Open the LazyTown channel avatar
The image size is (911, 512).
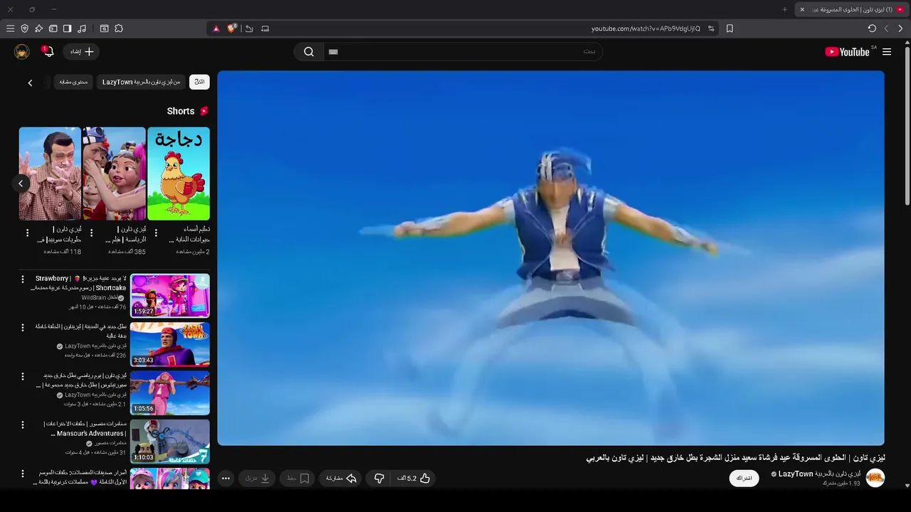tap(875, 478)
